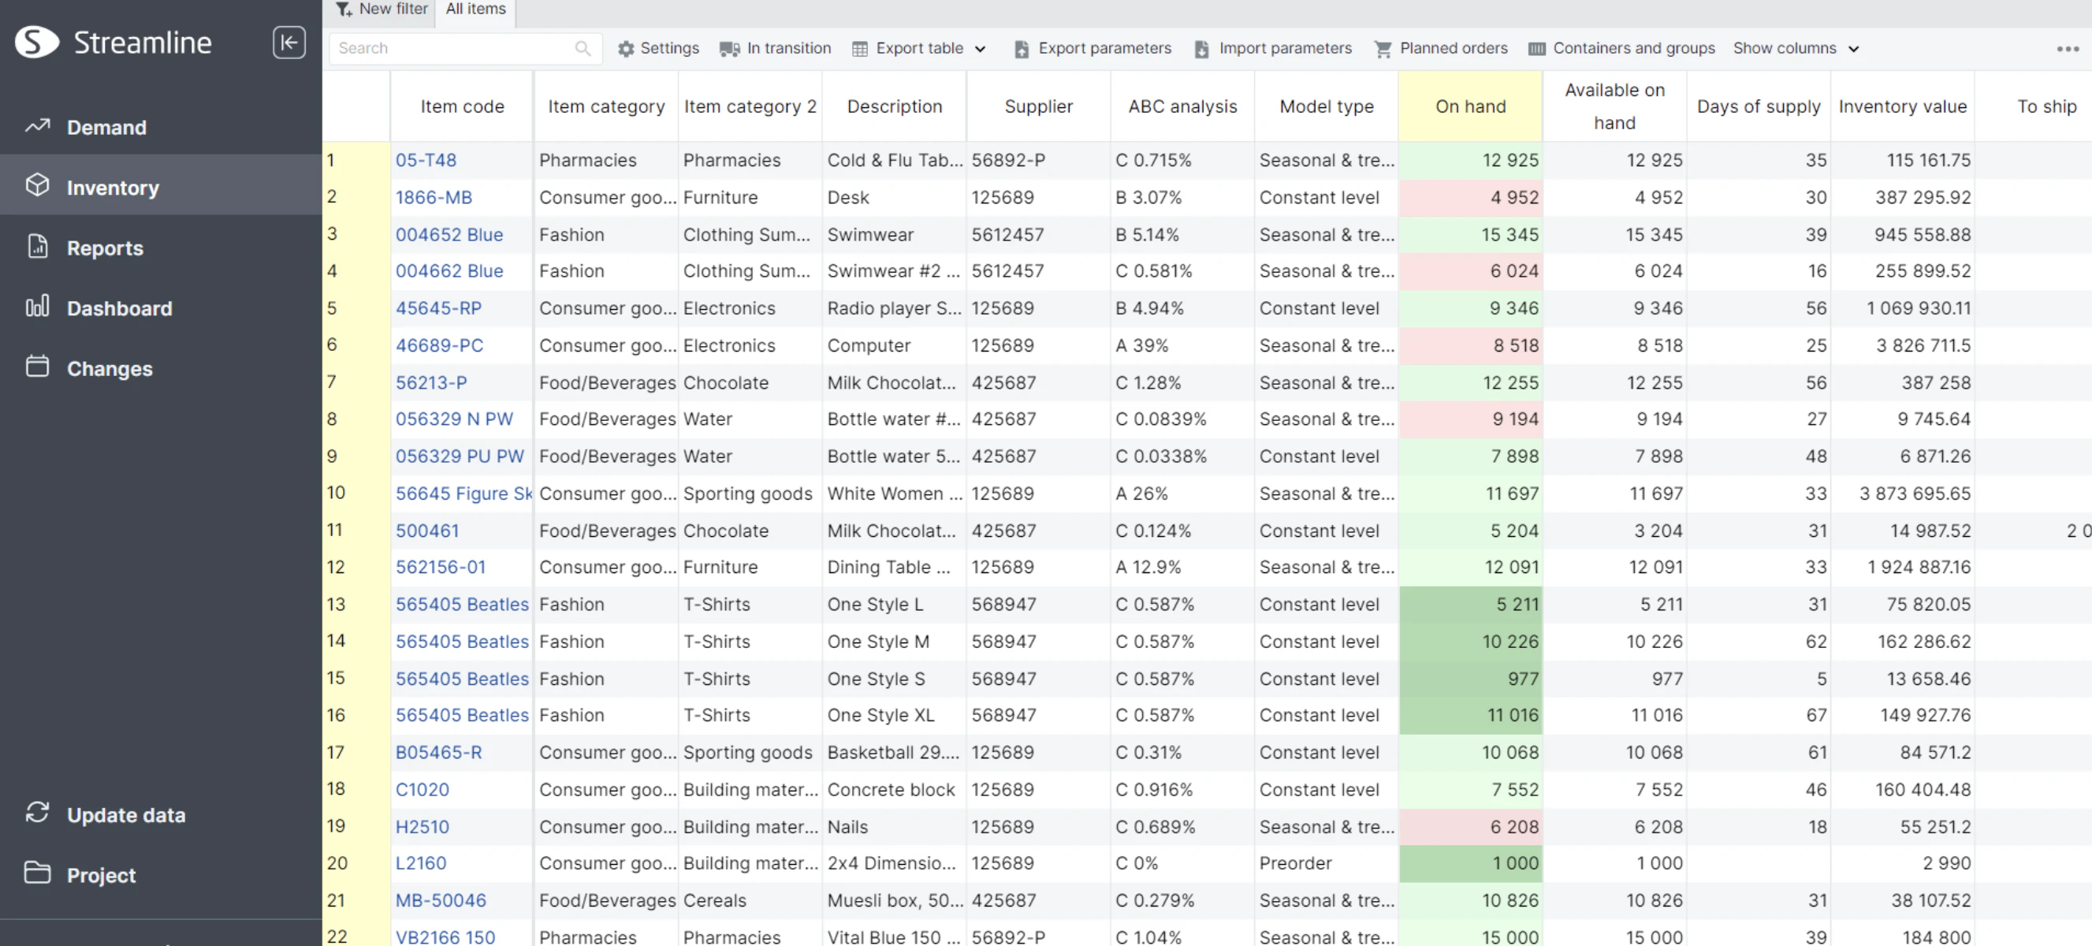This screenshot has height=946, width=2092.
Task: Open item link 46689-PC
Action: pyautogui.click(x=439, y=345)
